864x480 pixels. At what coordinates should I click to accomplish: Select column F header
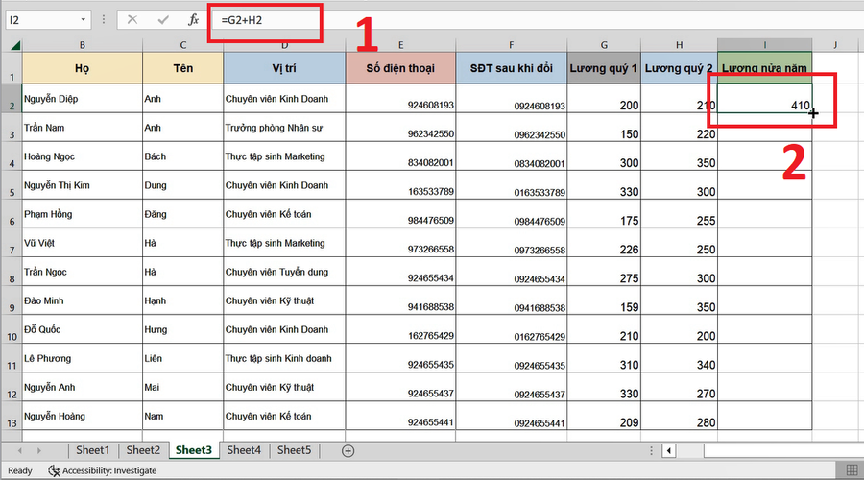pos(512,45)
